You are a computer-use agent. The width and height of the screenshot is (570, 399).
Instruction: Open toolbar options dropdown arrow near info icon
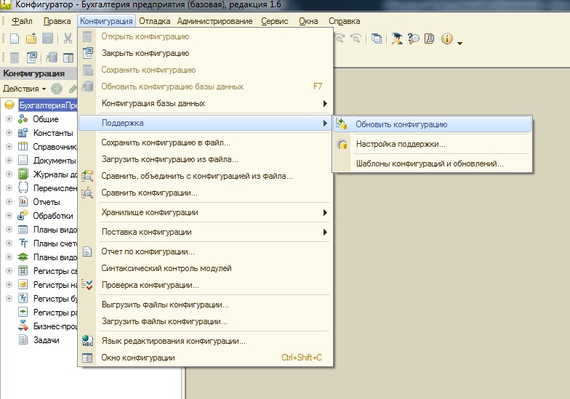(x=459, y=43)
